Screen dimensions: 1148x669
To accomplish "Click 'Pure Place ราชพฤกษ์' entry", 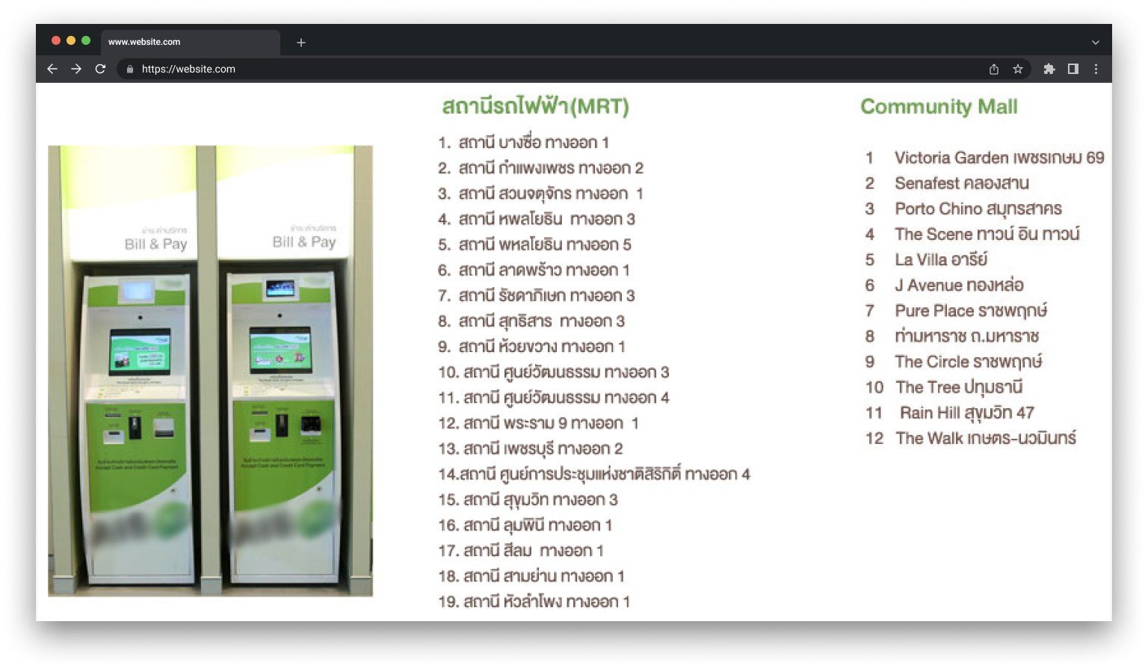I will (971, 310).
